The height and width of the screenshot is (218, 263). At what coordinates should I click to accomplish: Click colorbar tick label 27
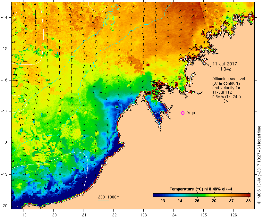(231, 201)
